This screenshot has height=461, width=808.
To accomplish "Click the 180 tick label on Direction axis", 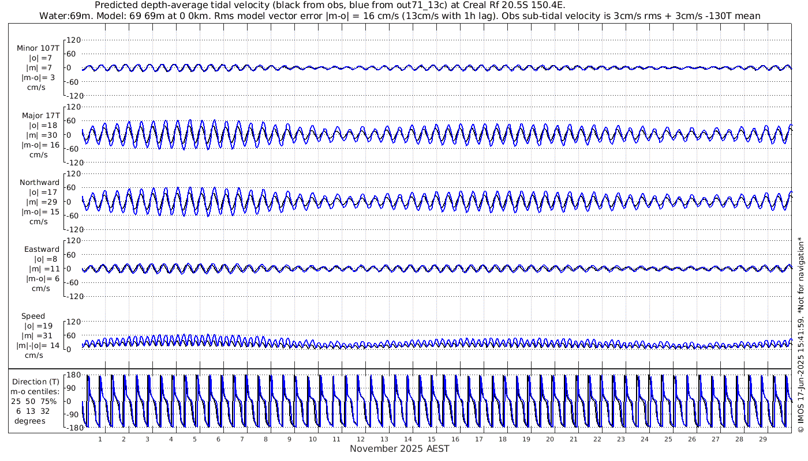I will (x=72, y=375).
